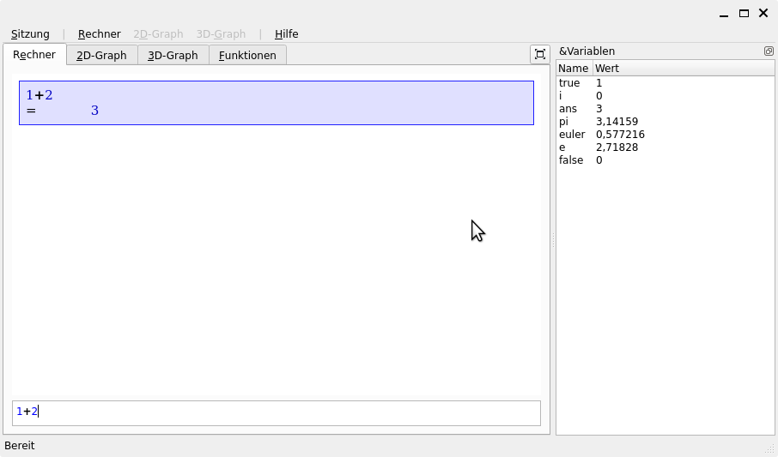This screenshot has height=457, width=778.
Task: Open the Hilfe menu
Action: click(286, 34)
